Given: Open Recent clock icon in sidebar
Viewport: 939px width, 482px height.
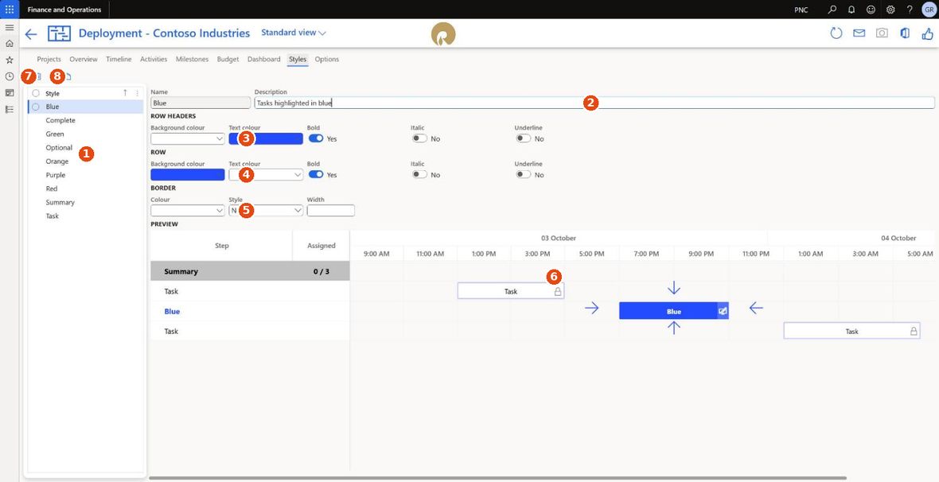Looking at the screenshot, I should (x=10, y=76).
